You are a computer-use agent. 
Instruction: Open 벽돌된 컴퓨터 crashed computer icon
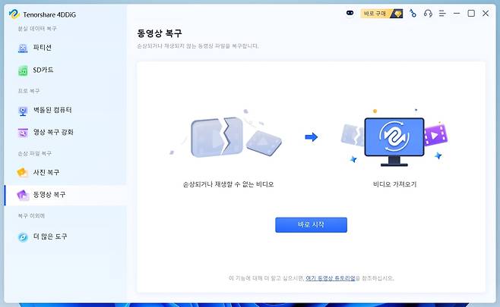[23, 111]
